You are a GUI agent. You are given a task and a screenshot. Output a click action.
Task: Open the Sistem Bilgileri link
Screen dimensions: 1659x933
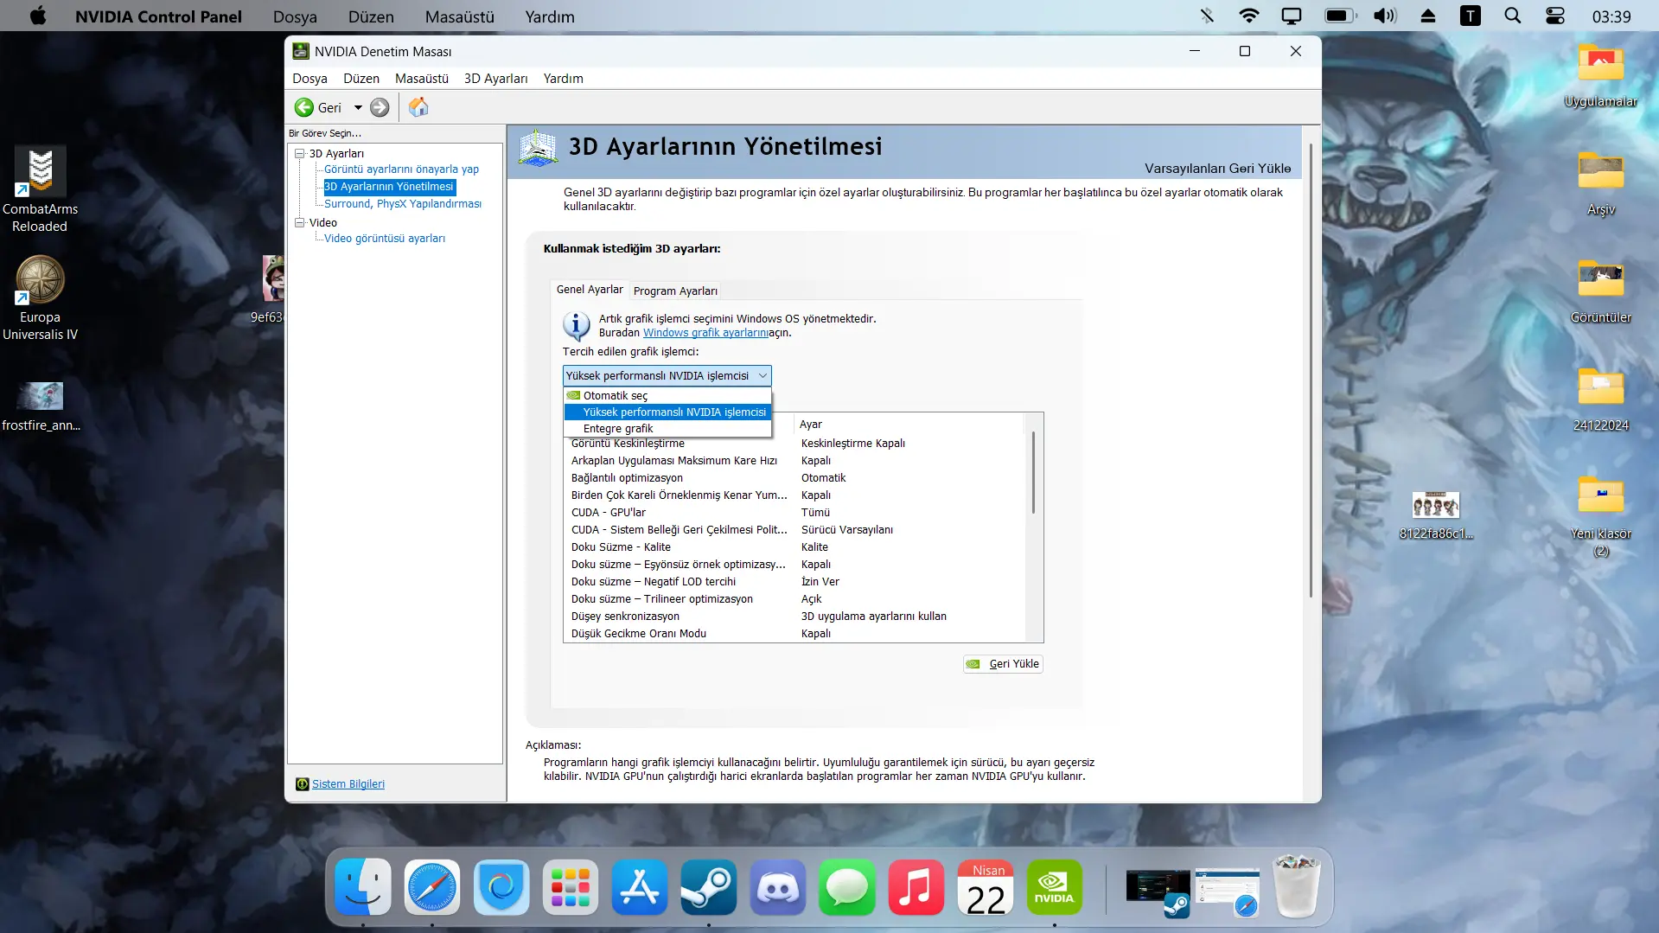pos(348,784)
